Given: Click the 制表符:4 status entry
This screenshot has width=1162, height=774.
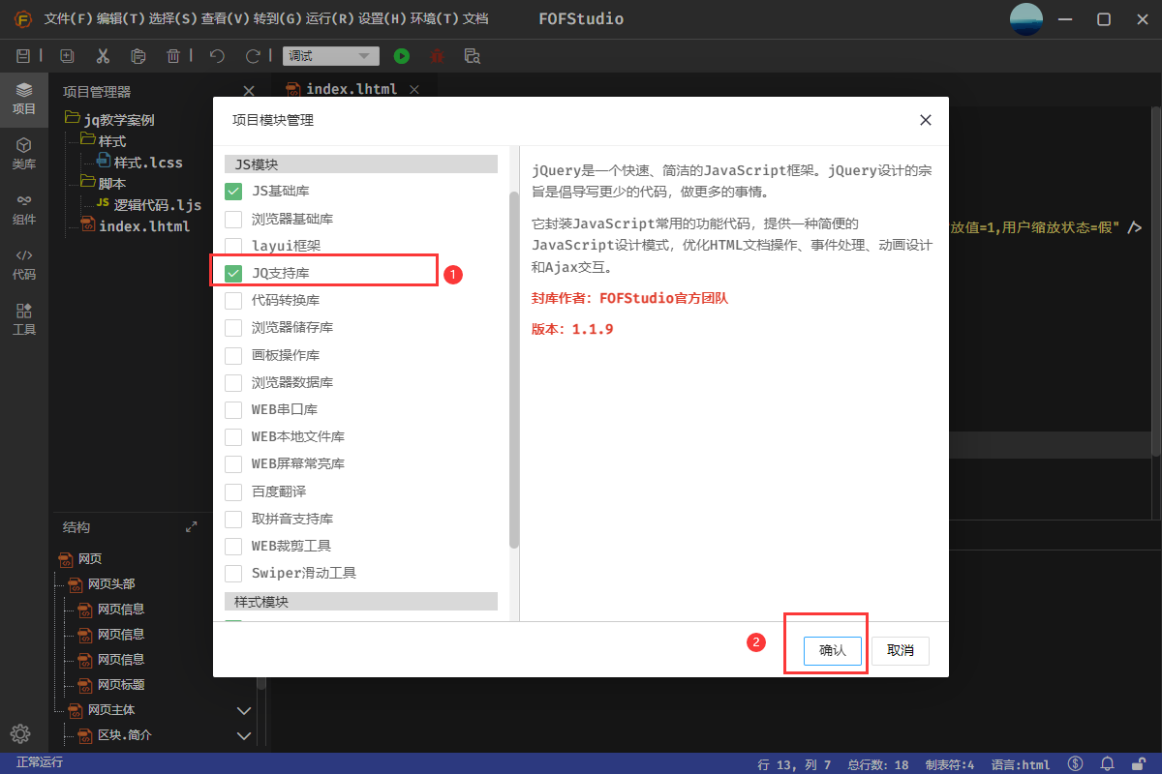Looking at the screenshot, I should (950, 764).
